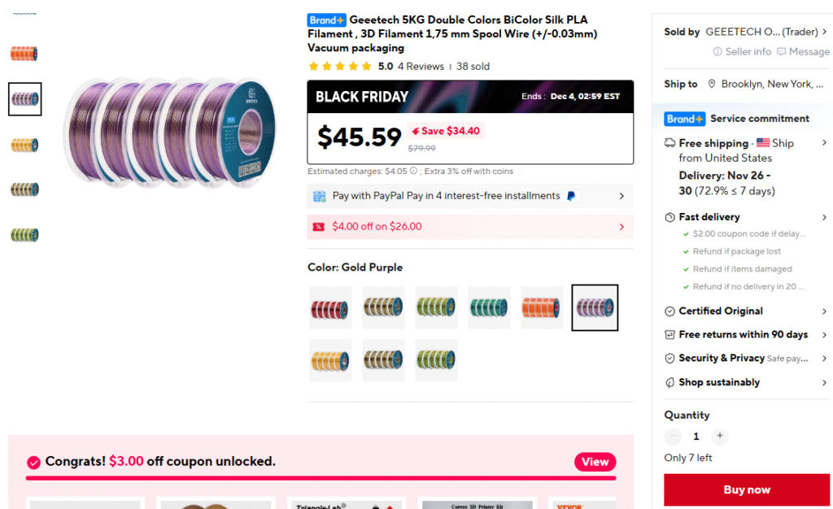Decrease quantity with the minus button

click(x=672, y=437)
